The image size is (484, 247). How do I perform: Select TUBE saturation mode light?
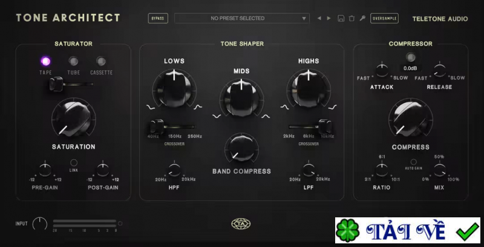tap(73, 61)
